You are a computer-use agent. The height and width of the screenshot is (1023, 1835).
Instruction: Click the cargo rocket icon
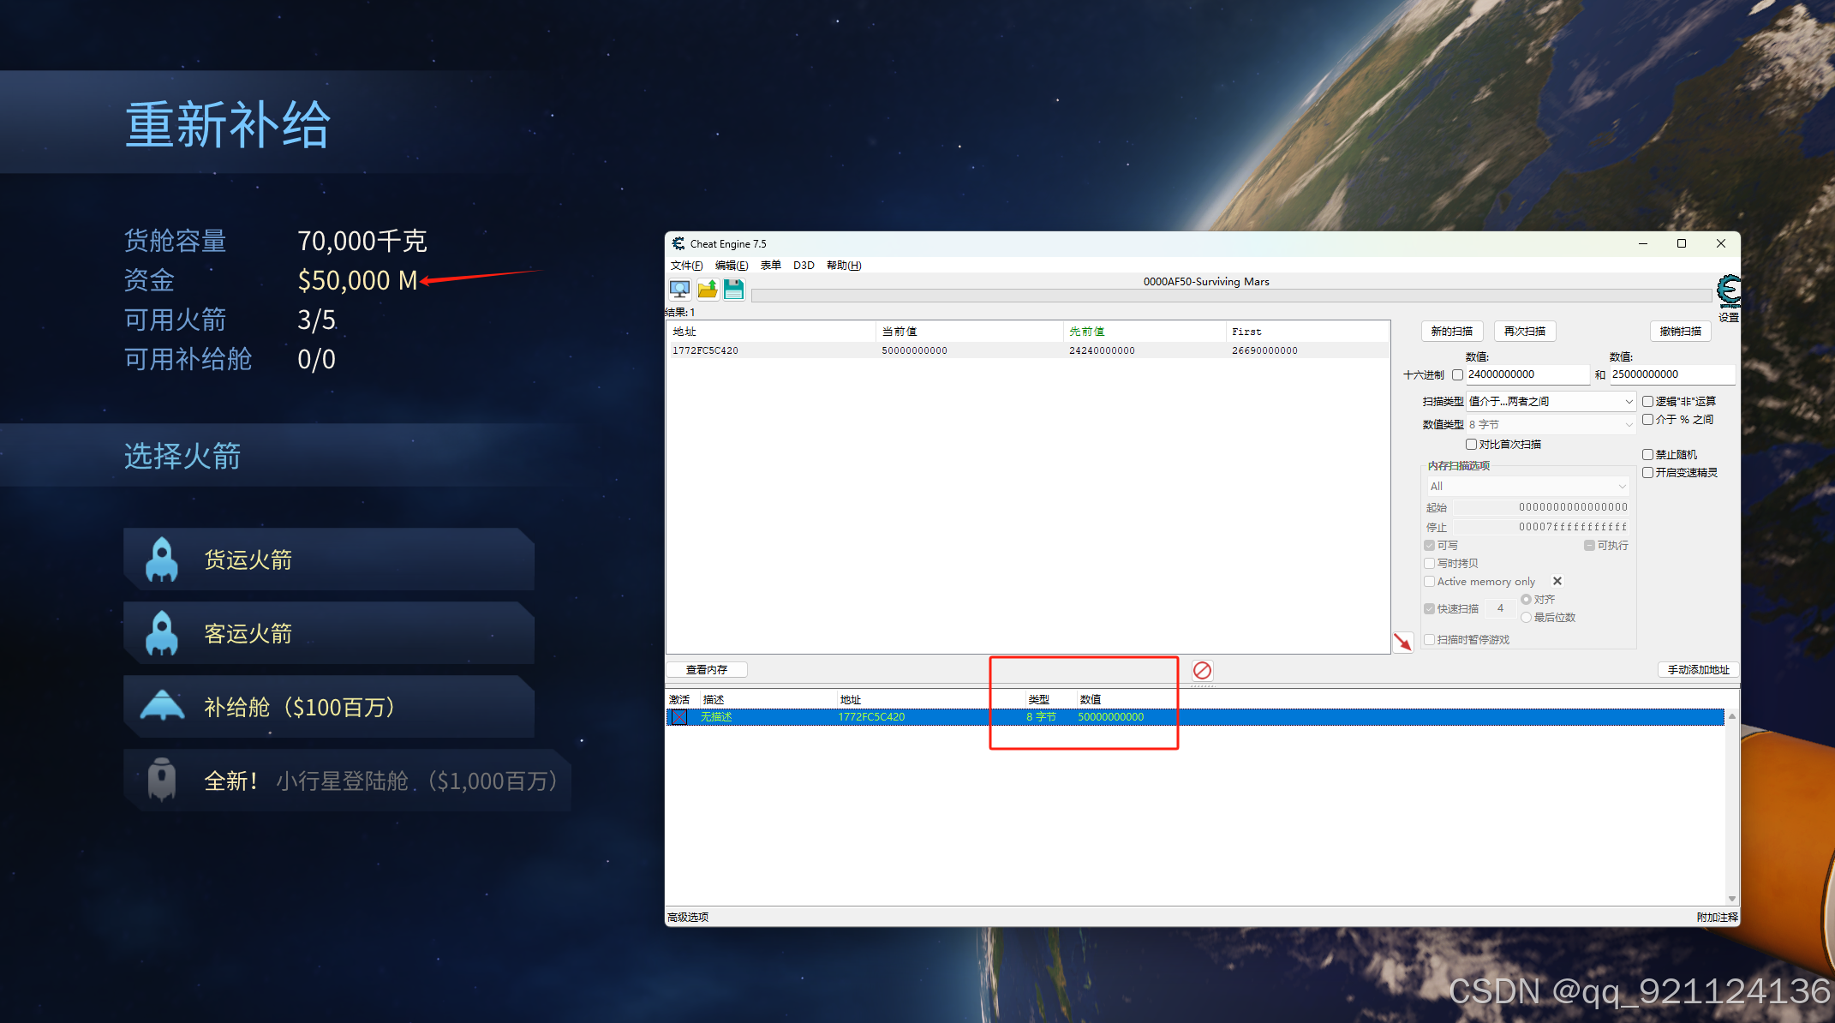click(x=162, y=560)
